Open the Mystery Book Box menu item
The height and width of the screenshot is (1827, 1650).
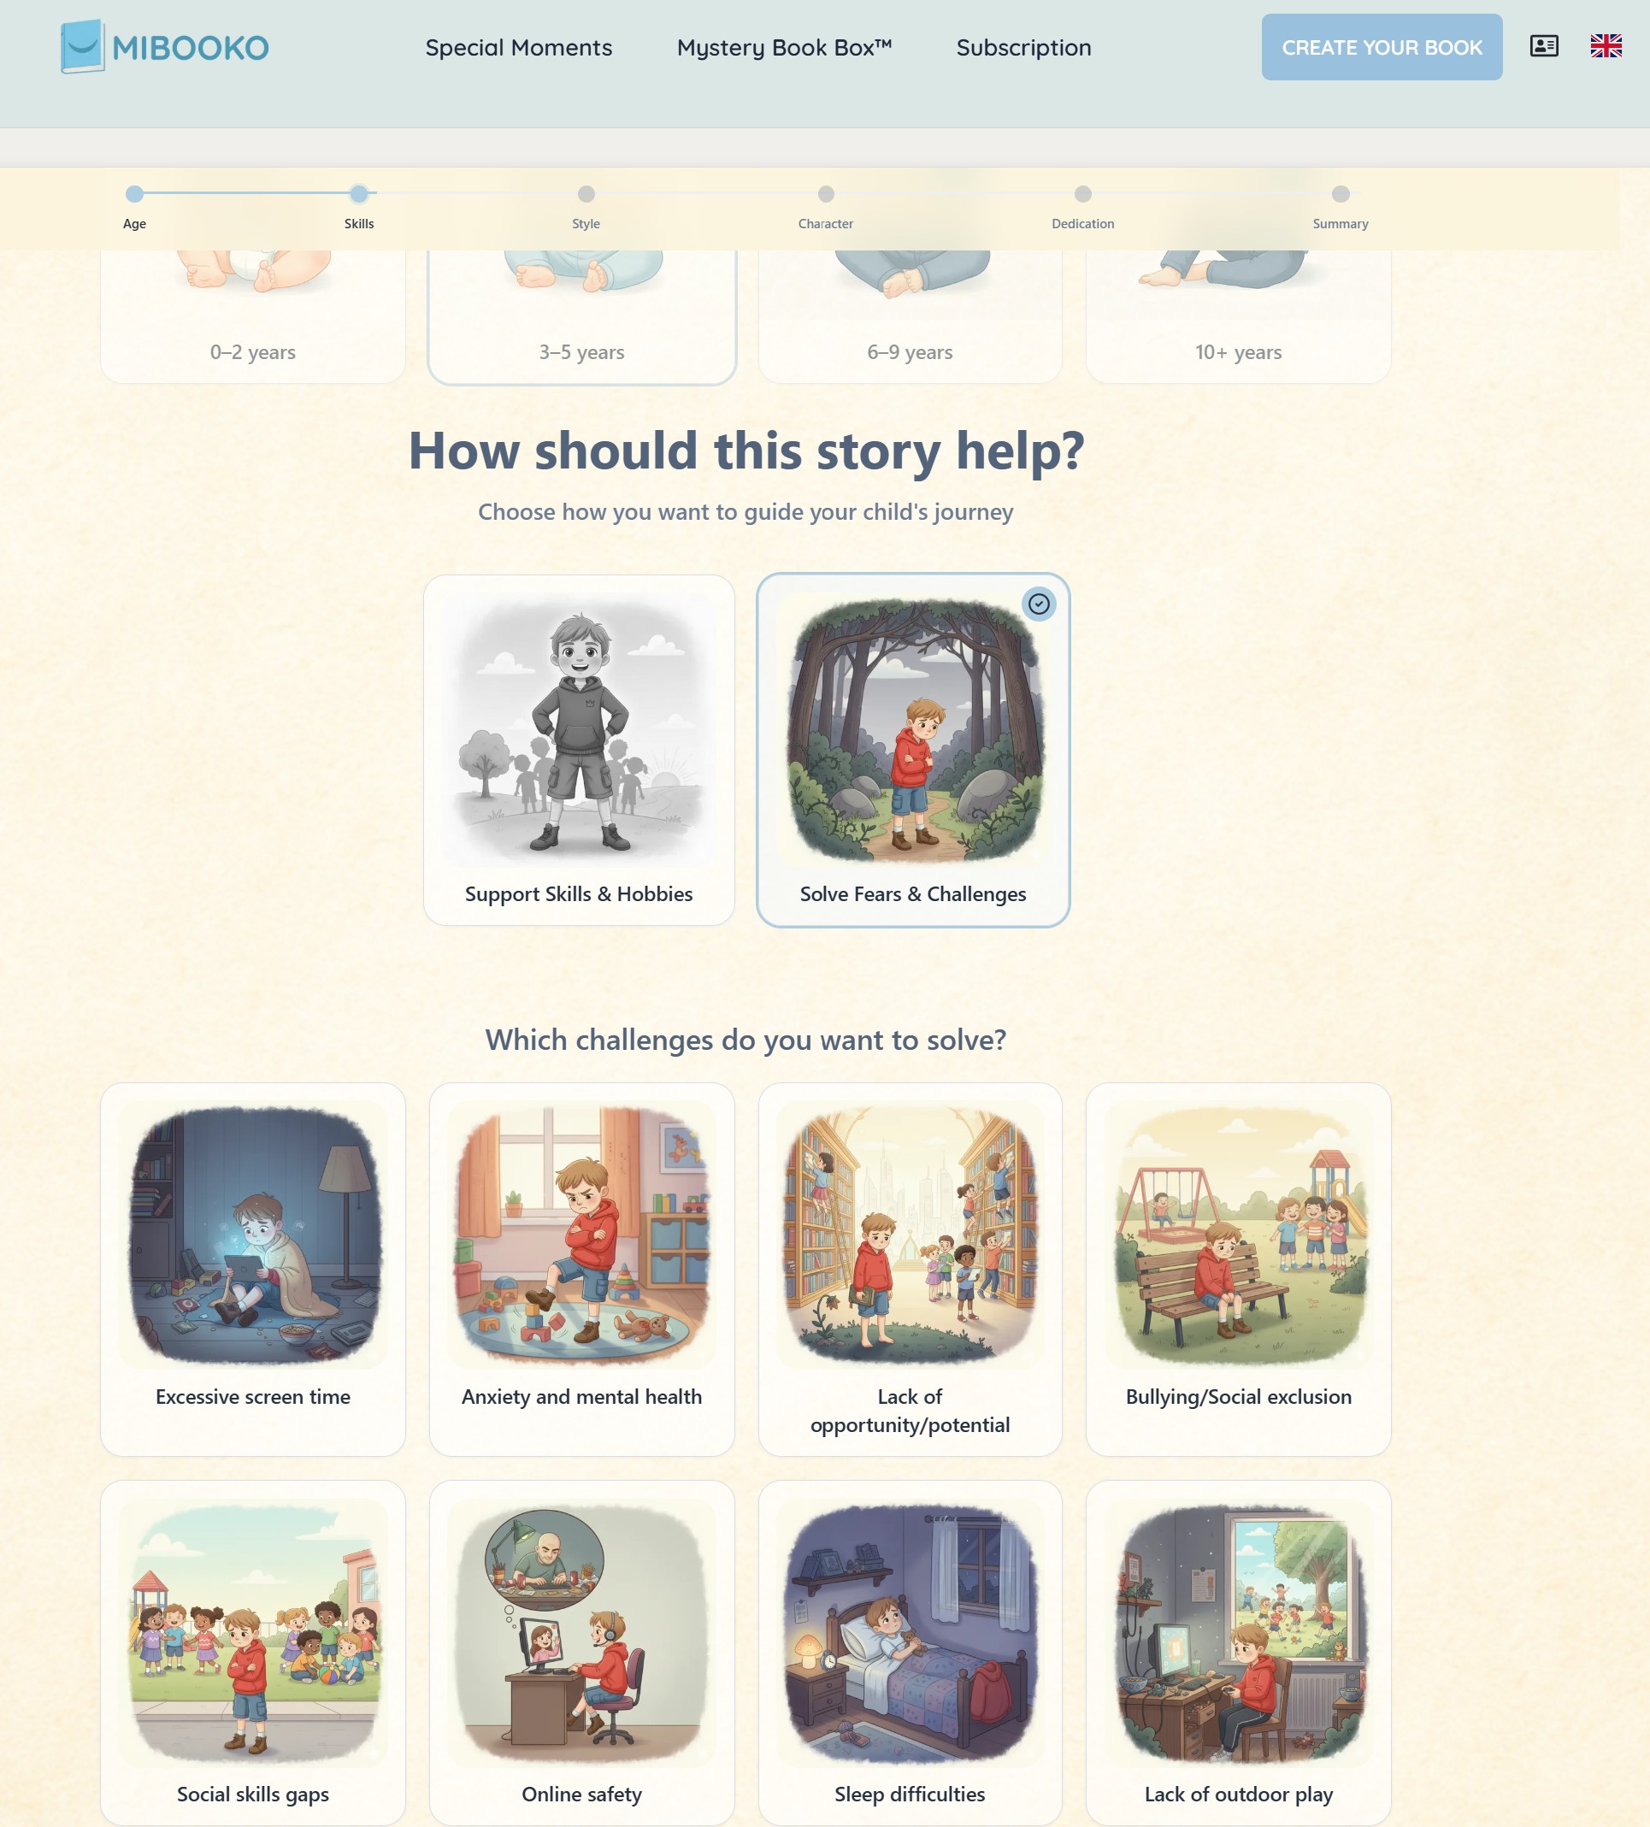click(785, 47)
